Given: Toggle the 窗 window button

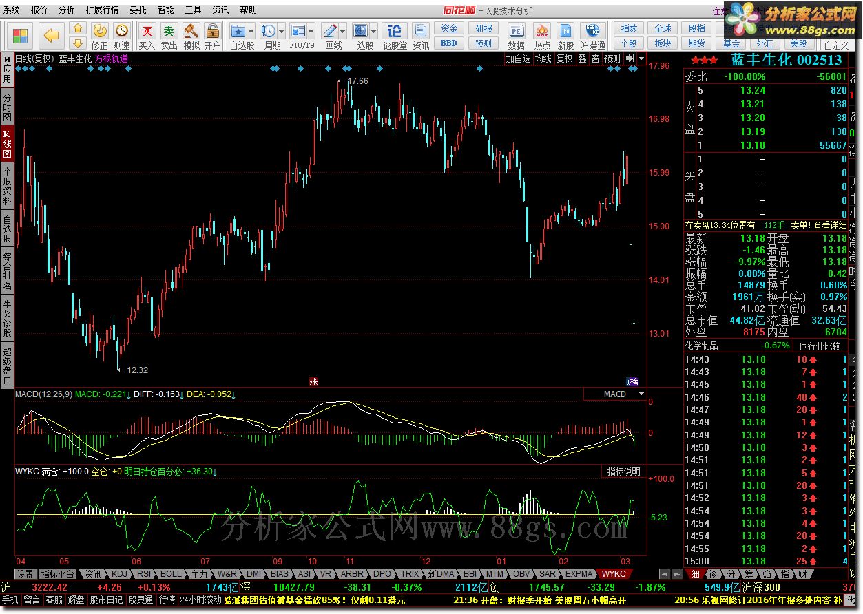Looking at the screenshot, I should click(x=595, y=59).
